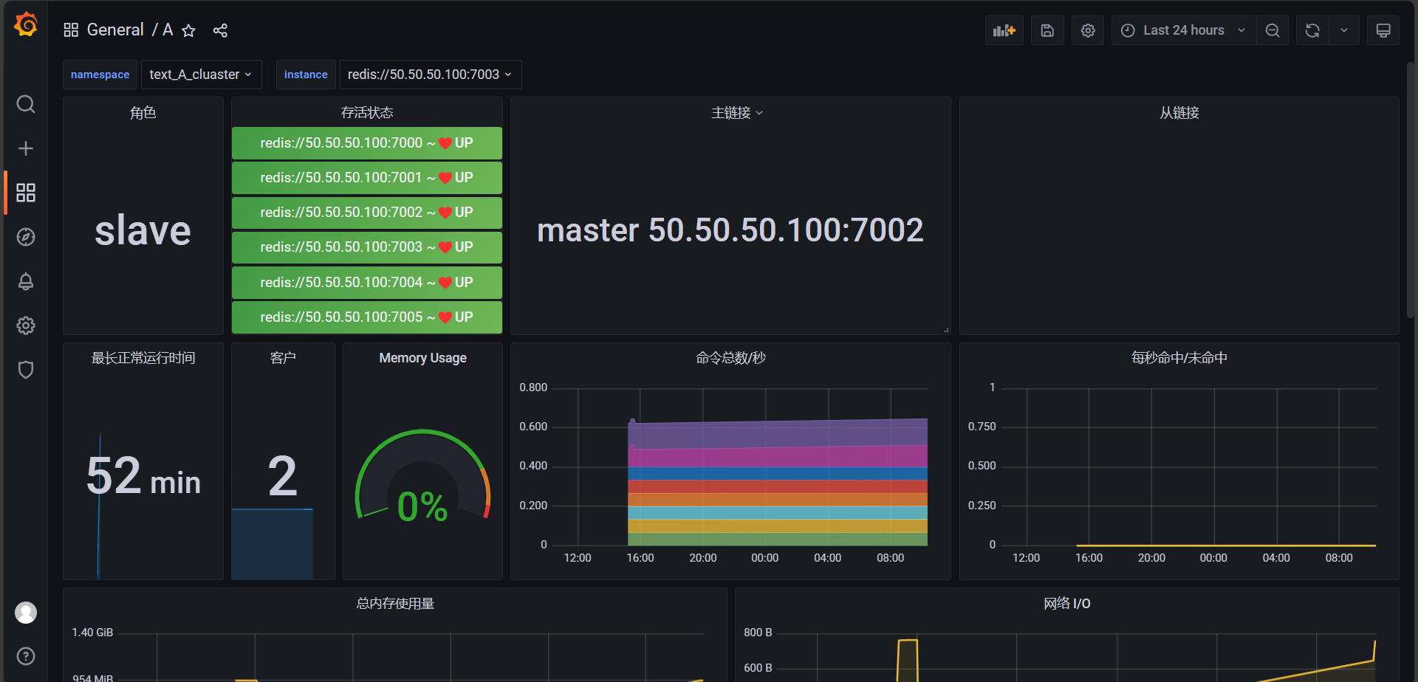
Task: Click the share dashboard icon
Action: pyautogui.click(x=220, y=30)
